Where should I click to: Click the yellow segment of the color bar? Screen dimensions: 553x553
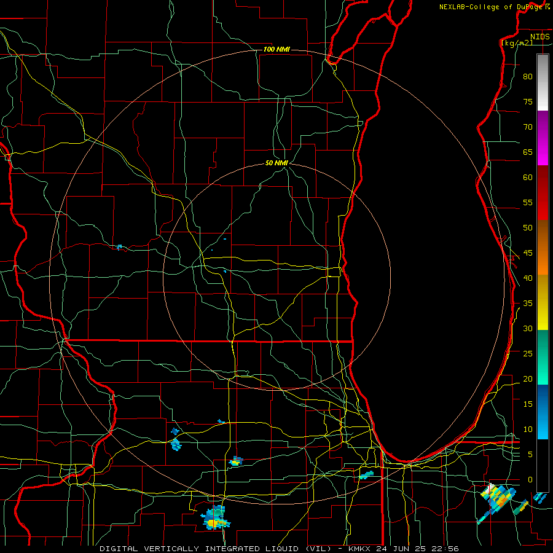pyautogui.click(x=543, y=302)
